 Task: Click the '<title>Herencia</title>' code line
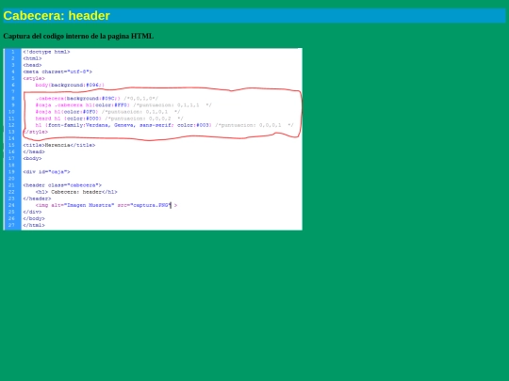click(x=59, y=145)
